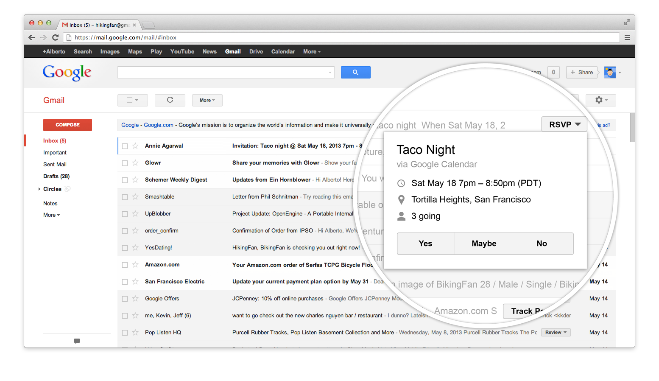
Task: Click the blue search magnifier button
Action: tap(355, 73)
